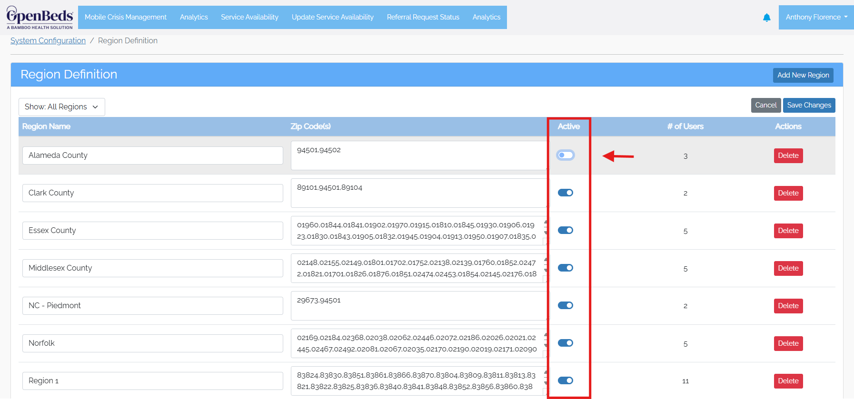
Task: Click zip codes box containing 89101,94501,89104
Action: coord(419,193)
